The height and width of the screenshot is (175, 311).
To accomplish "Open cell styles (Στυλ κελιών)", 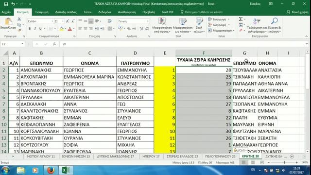I will (199, 25).
